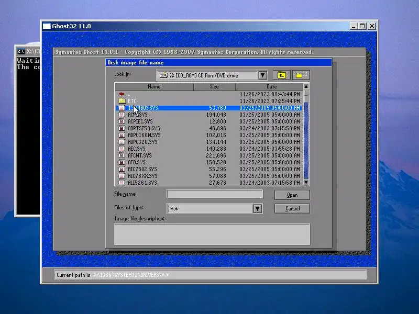Sort by the Size column header
Screen dimensions: 419x314
point(214,86)
